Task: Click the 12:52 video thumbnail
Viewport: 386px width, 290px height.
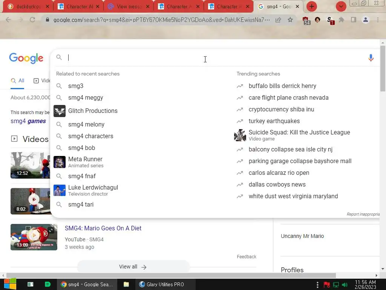Action: click(30, 165)
